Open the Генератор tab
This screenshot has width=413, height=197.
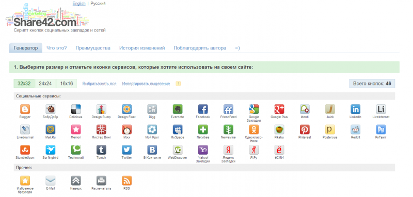click(26, 48)
